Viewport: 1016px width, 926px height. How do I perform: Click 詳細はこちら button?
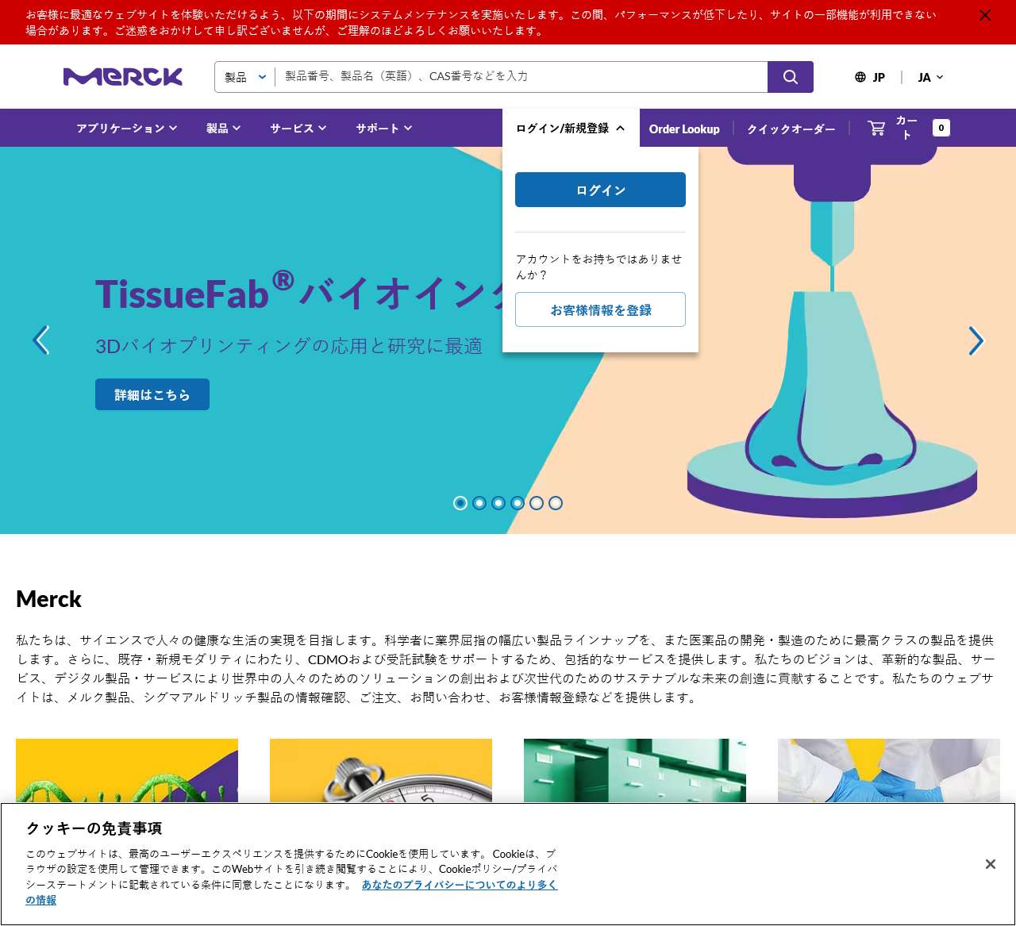[x=152, y=394]
